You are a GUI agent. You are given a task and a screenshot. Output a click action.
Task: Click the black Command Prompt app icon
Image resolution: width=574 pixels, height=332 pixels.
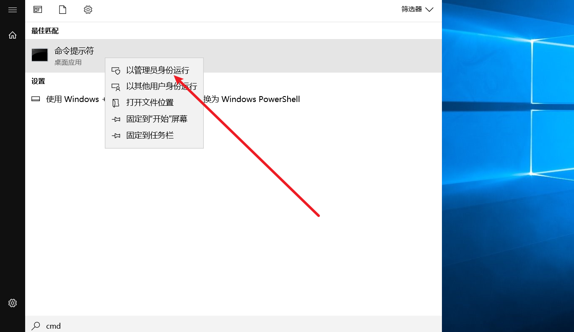tap(40, 55)
